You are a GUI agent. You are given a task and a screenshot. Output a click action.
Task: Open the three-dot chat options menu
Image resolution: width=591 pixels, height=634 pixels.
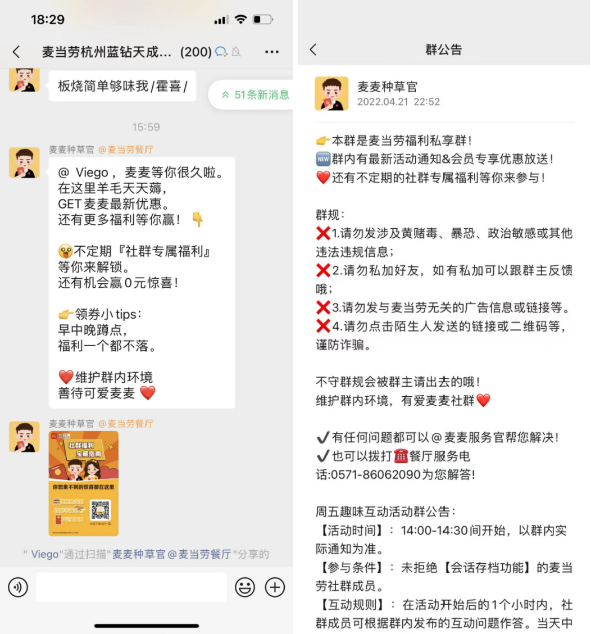[x=272, y=52]
